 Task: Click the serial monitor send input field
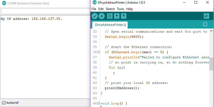click(45, 11)
